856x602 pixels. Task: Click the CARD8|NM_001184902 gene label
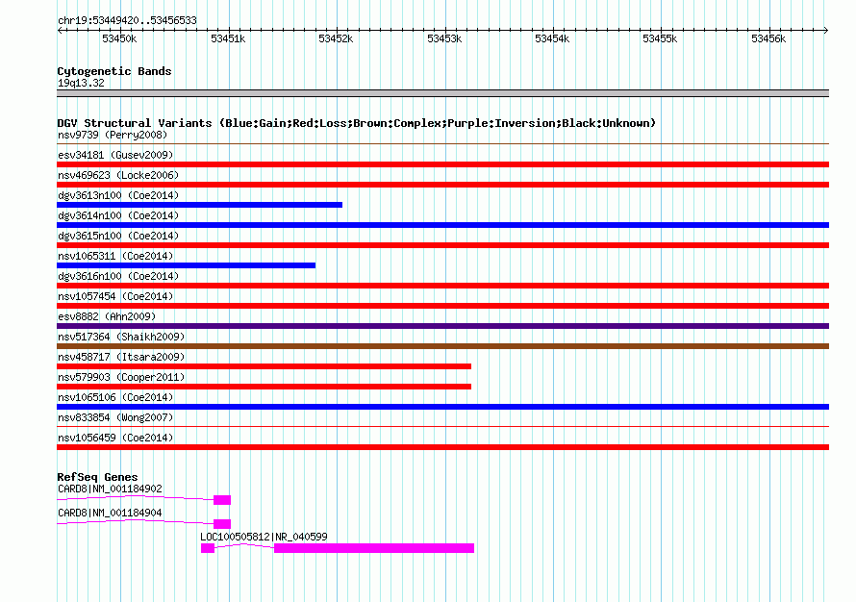[110, 489]
